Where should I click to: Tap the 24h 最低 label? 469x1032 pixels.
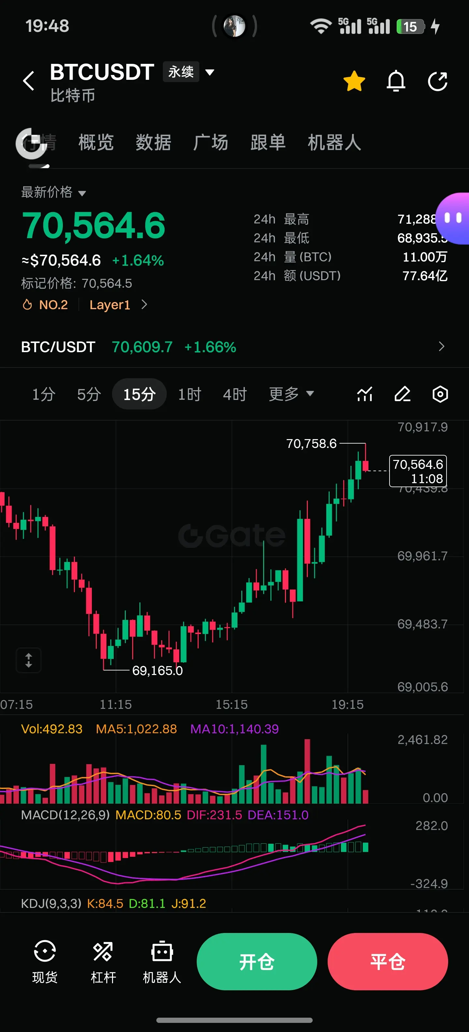281,238
